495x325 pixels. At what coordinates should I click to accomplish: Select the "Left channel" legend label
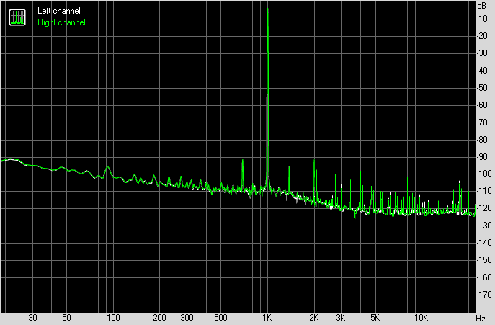[58, 11]
